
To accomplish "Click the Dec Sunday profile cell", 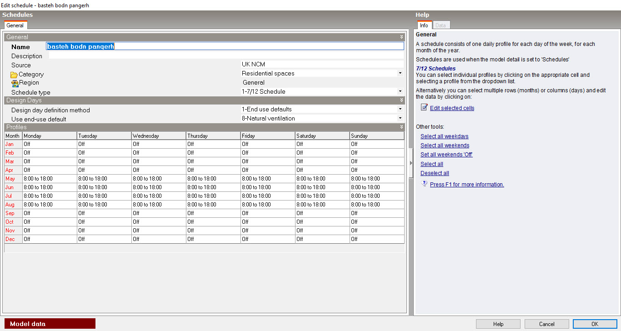I will point(377,239).
